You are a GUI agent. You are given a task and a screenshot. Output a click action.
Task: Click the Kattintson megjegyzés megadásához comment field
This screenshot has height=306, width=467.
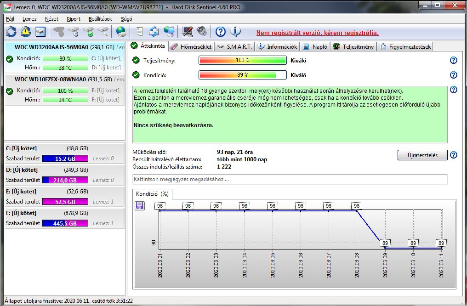point(290,179)
